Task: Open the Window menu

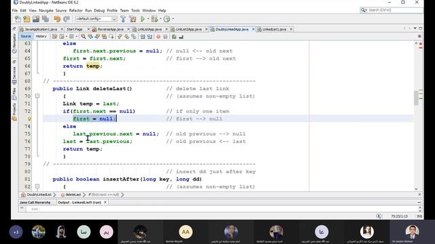Action: (x=149, y=11)
